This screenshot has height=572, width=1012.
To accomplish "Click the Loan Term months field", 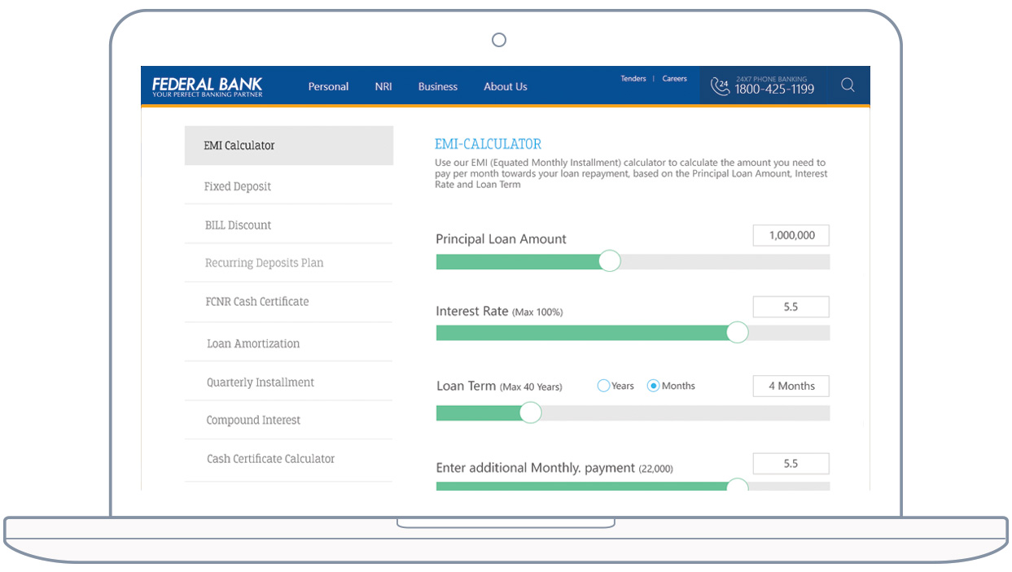I will 791,386.
